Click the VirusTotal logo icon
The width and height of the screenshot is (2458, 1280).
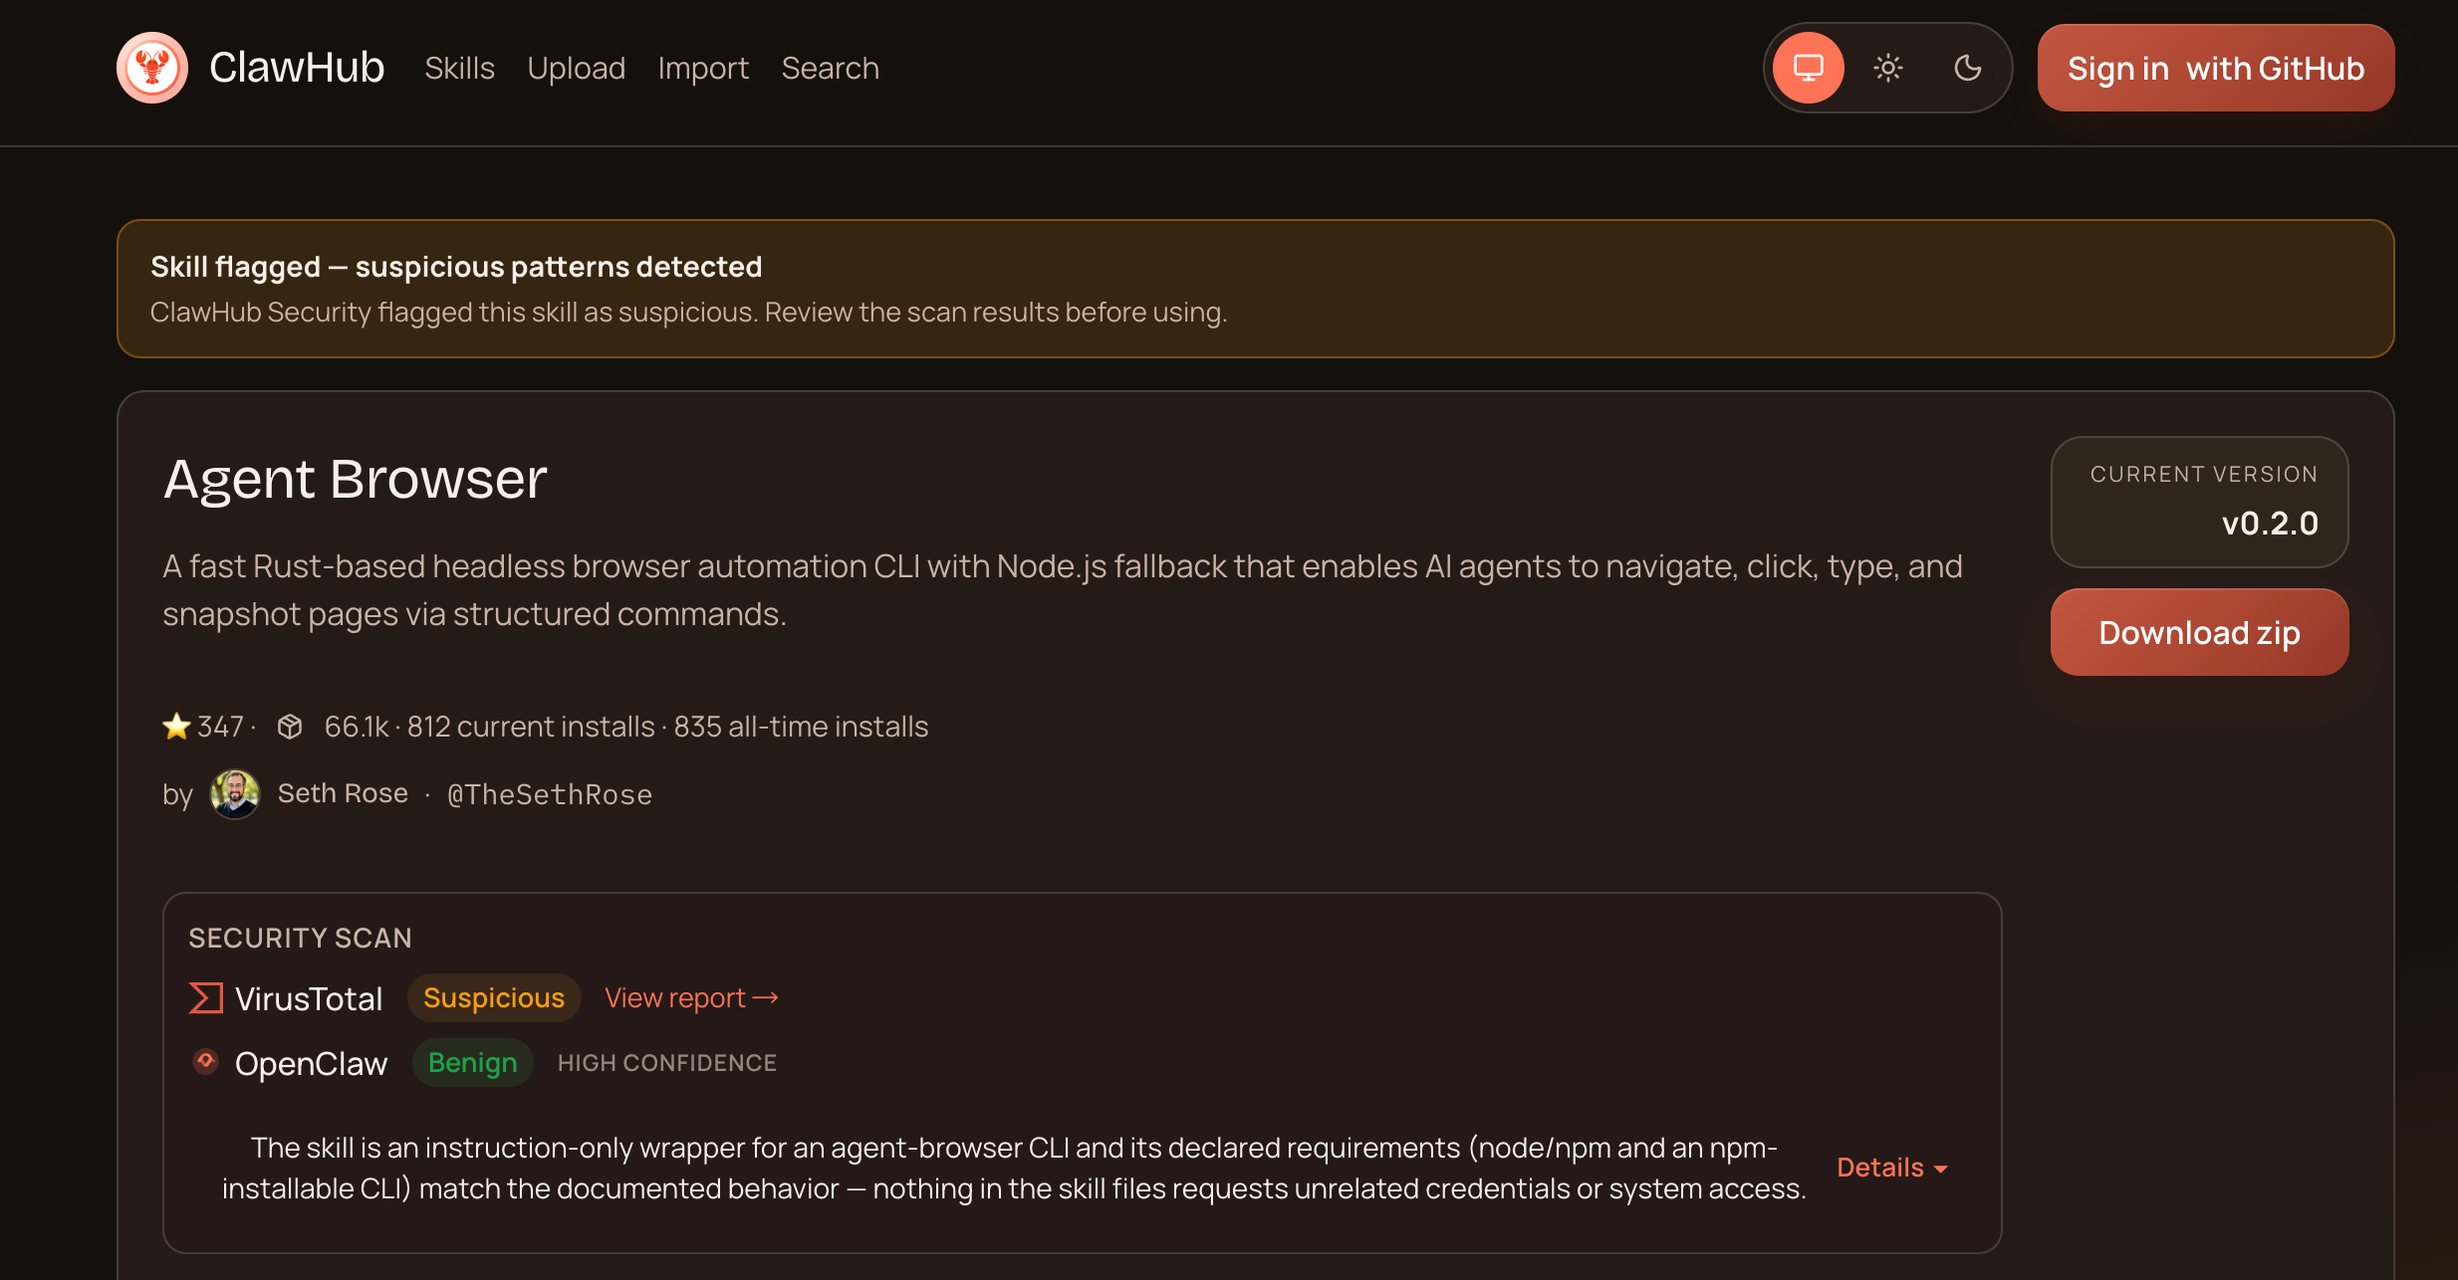(205, 997)
